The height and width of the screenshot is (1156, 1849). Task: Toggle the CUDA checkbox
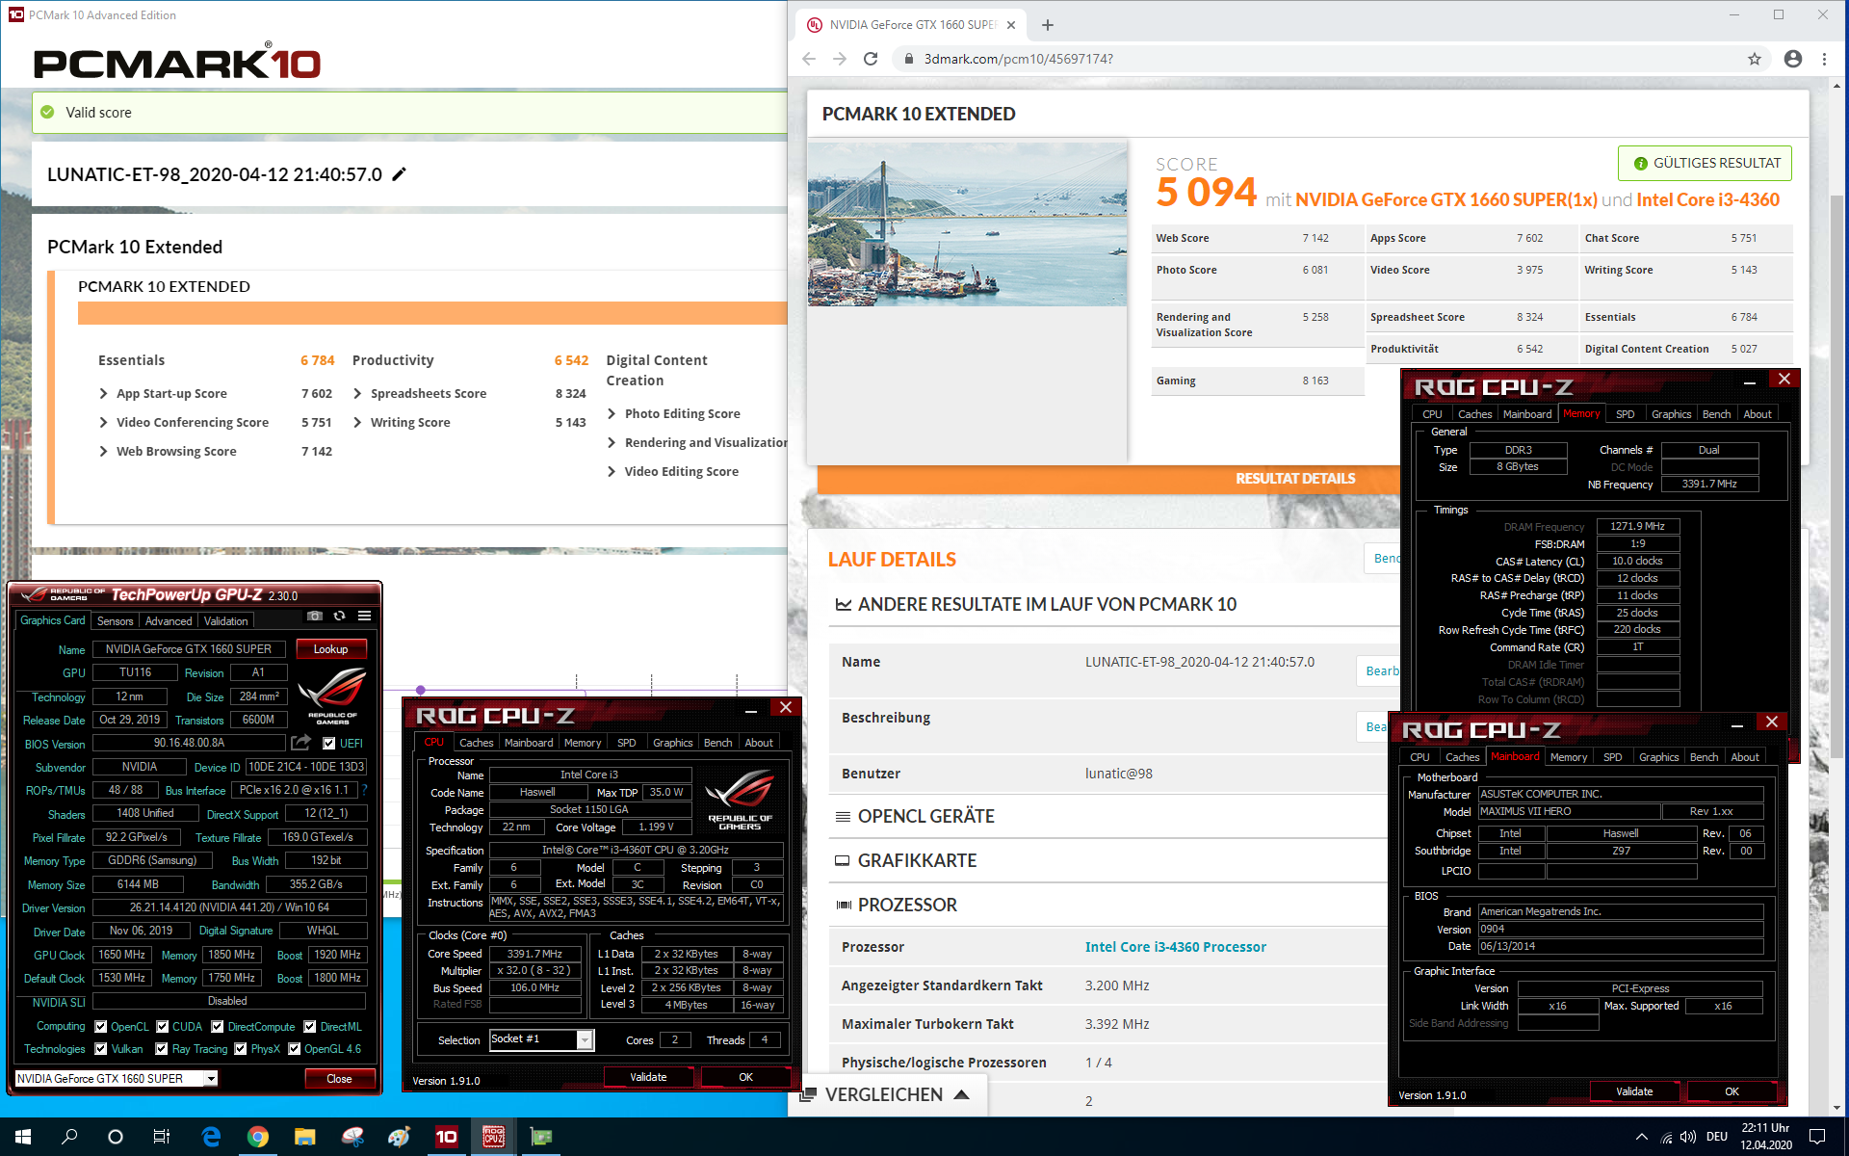163,1027
